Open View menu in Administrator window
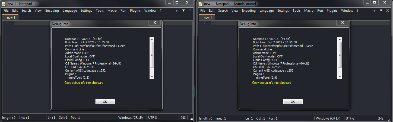Screen dimensions: 393x122 point(235,11)
